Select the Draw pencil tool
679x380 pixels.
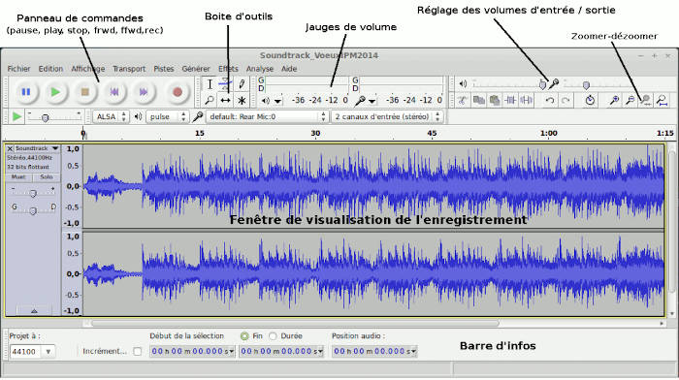[x=242, y=84]
